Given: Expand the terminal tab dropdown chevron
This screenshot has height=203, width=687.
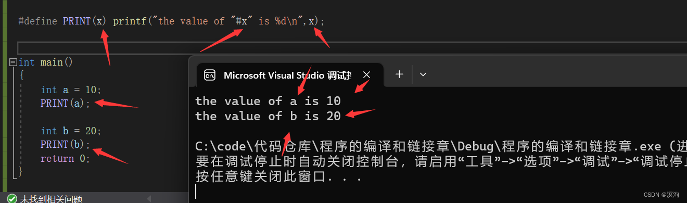Looking at the screenshot, I should [x=423, y=74].
